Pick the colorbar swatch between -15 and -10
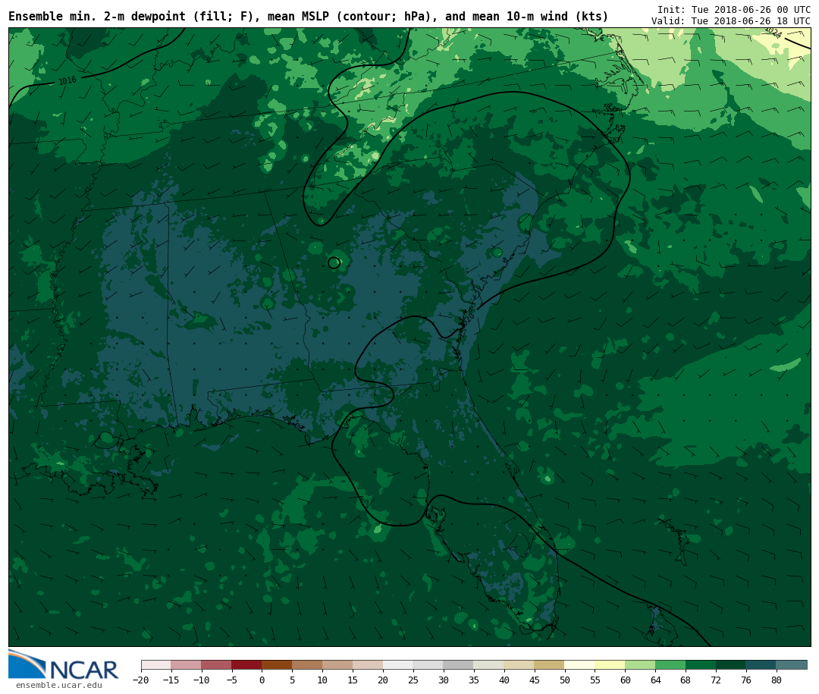The width and height of the screenshot is (819, 694). pos(186,665)
